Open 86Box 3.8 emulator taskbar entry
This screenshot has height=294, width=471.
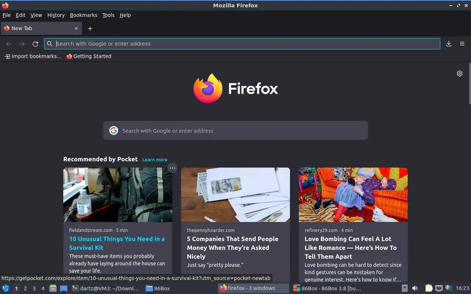coord(327,288)
